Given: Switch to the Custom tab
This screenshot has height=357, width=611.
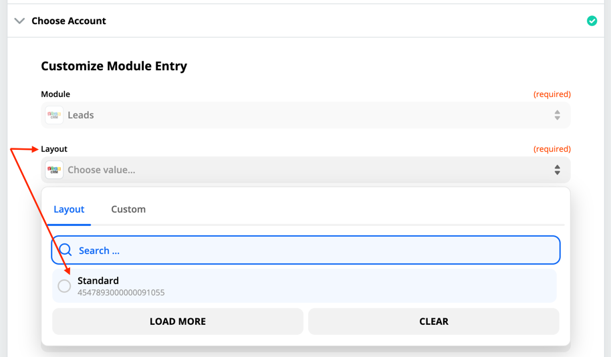Looking at the screenshot, I should click(128, 209).
